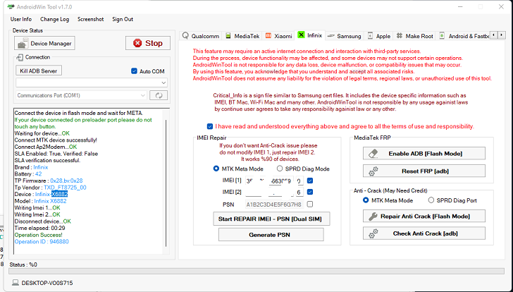Image resolution: width=513 pixels, height=292 pixels.
Task: Click the eraser icon on Enable ADB
Action: 374,153
